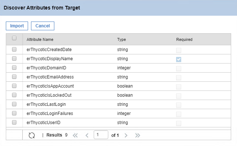Toggle Required checkbox for erThycoticDisplayName
Viewport: 237px width, 146px height.
[x=179, y=59]
